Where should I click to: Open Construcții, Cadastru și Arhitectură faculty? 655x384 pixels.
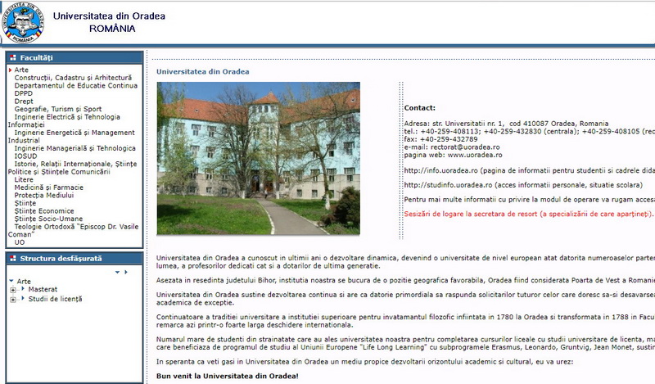[73, 78]
